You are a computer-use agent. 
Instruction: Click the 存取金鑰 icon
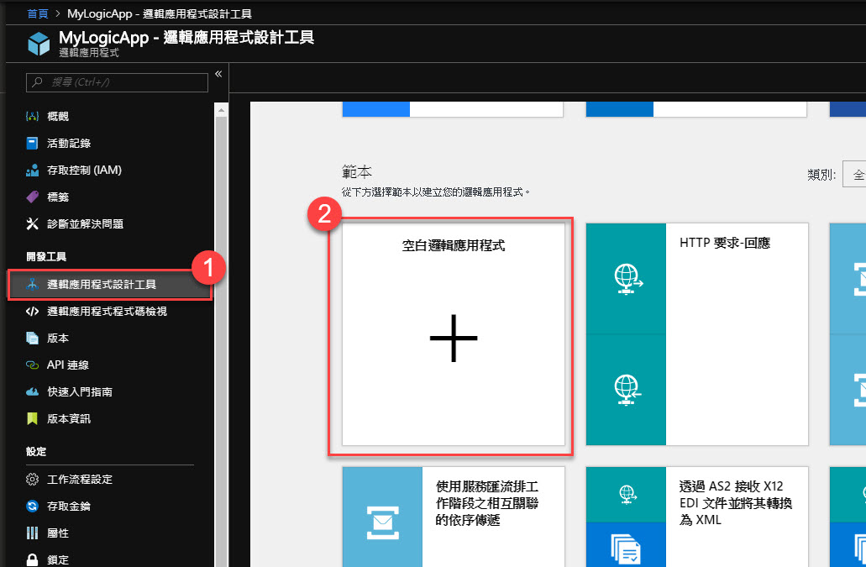point(32,507)
